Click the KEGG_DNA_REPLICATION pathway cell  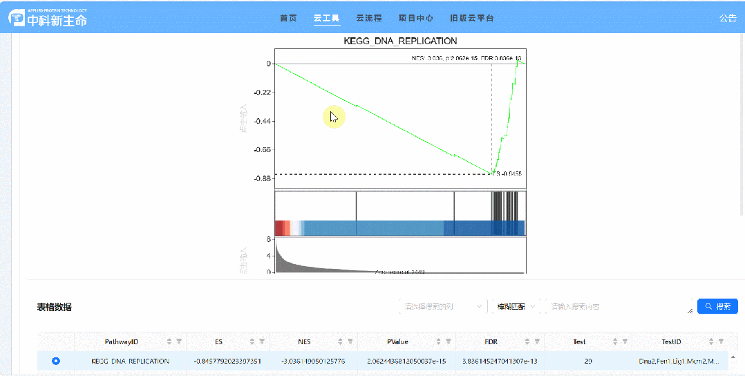tap(130, 361)
